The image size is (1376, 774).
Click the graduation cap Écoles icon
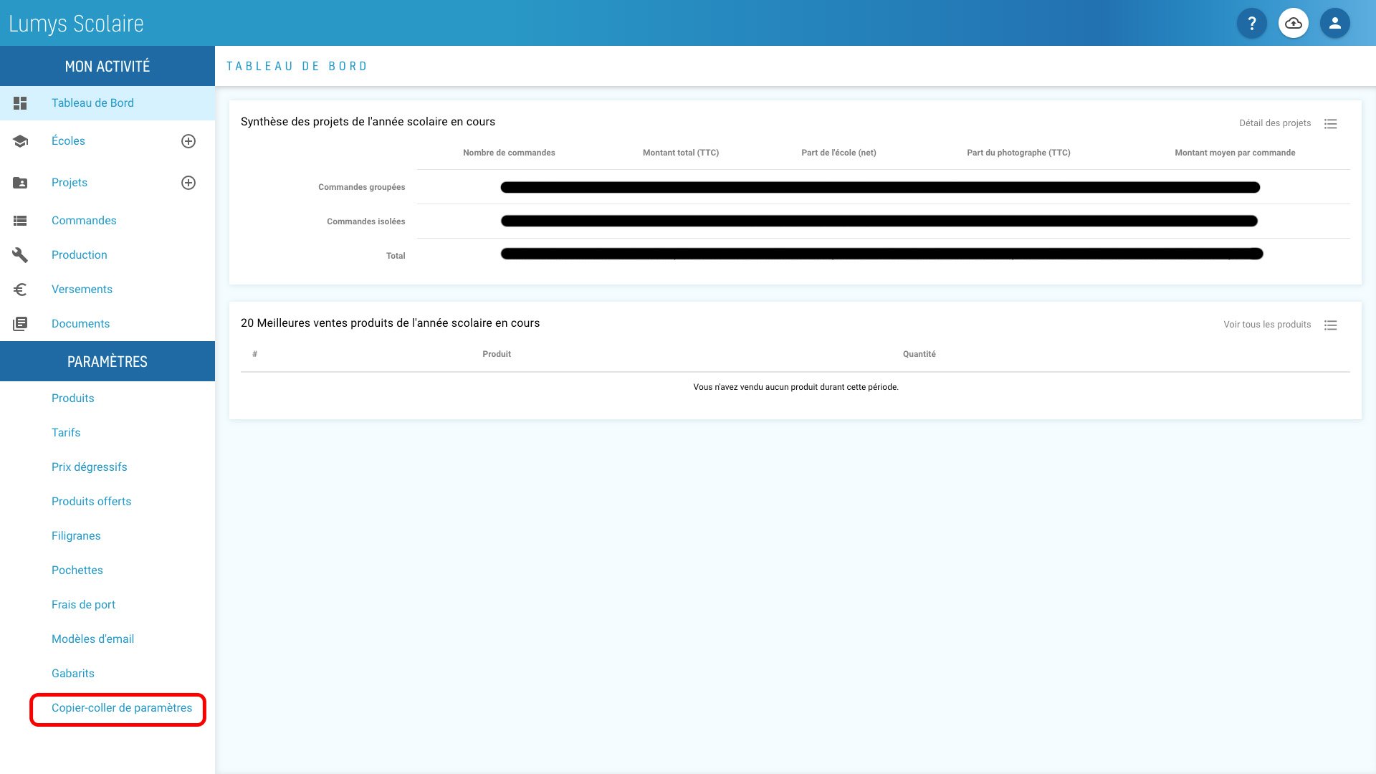20,141
